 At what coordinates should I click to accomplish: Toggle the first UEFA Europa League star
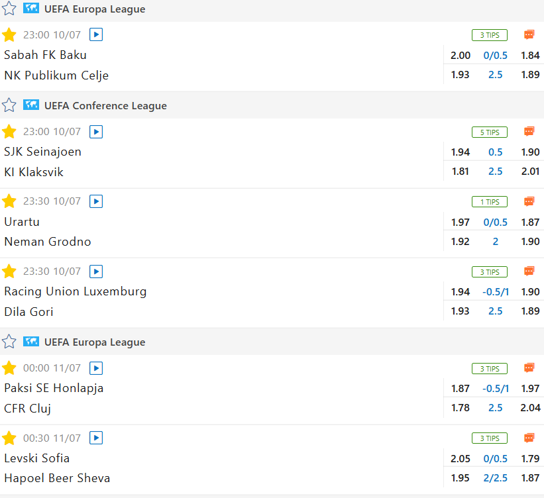9,9
